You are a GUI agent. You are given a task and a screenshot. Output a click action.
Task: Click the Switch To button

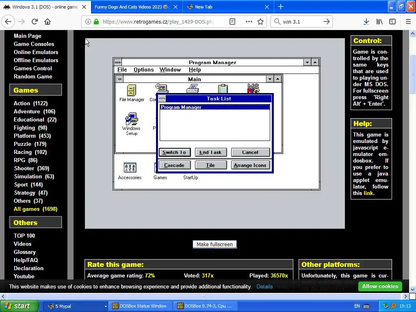click(x=174, y=152)
